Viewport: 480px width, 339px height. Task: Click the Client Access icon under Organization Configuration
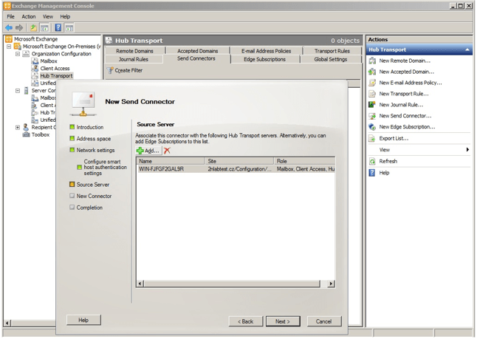(35, 68)
